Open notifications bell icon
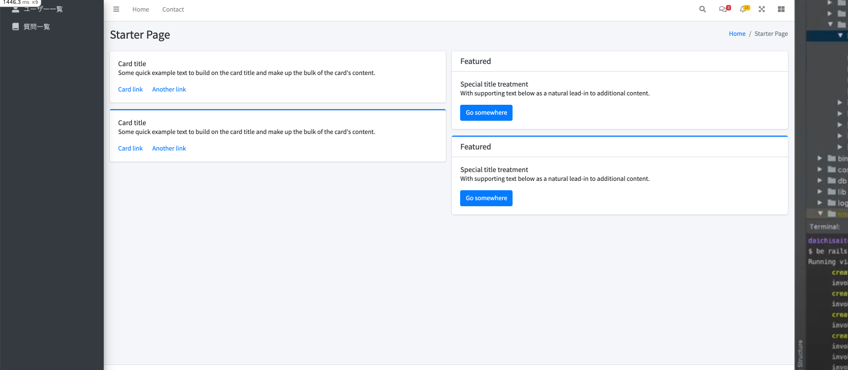The height and width of the screenshot is (370, 848). [x=743, y=9]
